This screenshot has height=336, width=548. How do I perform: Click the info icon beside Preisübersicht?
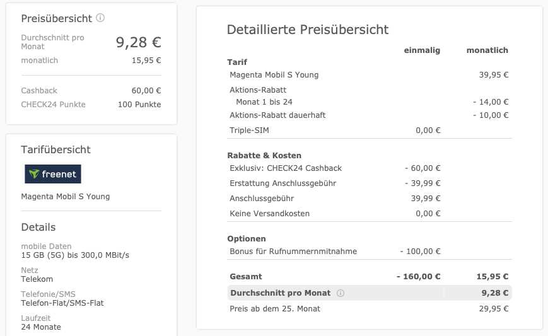point(100,18)
